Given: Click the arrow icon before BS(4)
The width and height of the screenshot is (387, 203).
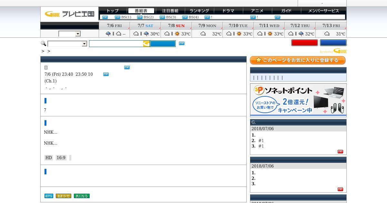Looking at the screenshot, I should point(185,17).
